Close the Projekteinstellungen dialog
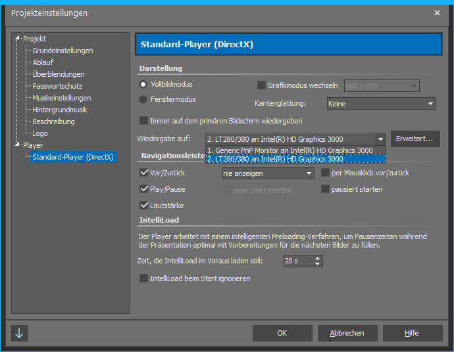Image resolution: width=454 pixels, height=352 pixels. pyautogui.click(x=438, y=12)
